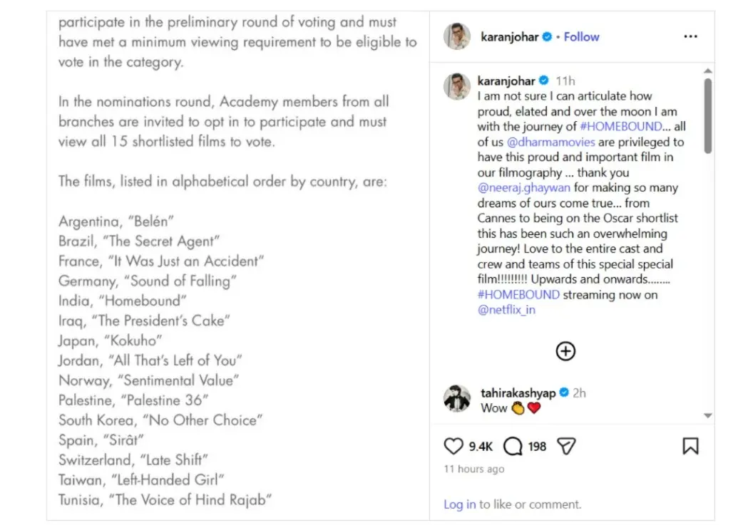
Task: Click the plus circle to load more comments
Action: [565, 351]
